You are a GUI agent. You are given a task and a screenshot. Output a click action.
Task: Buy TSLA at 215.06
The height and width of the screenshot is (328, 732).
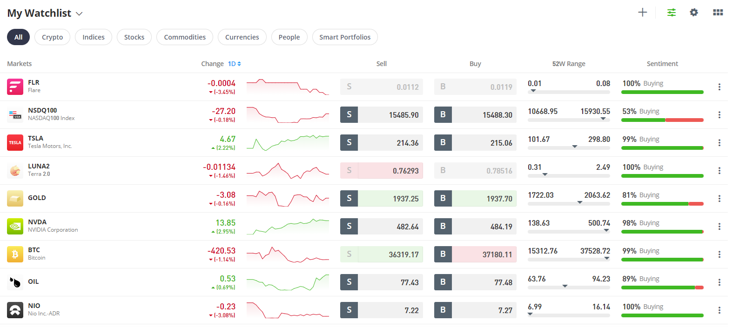(475, 142)
